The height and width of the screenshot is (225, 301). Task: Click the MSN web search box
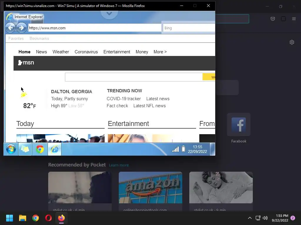click(134, 77)
